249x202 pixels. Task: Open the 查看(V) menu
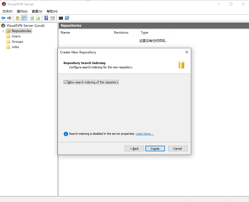tap(37, 11)
